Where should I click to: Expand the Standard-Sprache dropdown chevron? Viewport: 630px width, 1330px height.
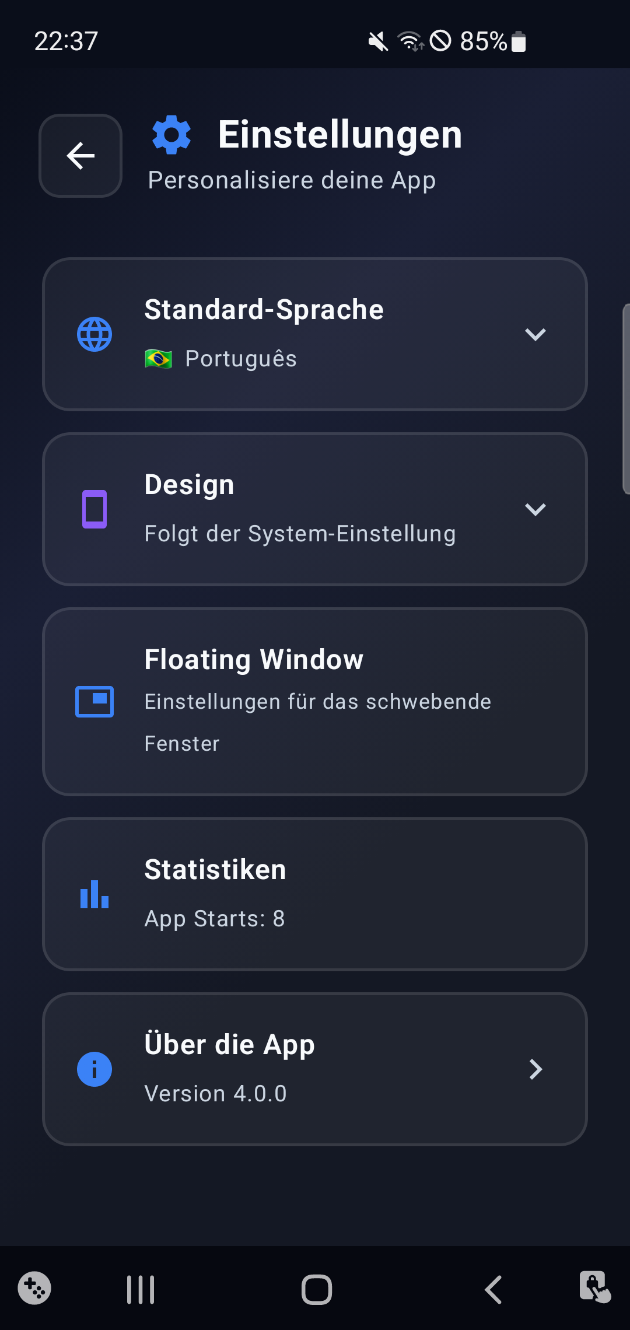(x=535, y=334)
